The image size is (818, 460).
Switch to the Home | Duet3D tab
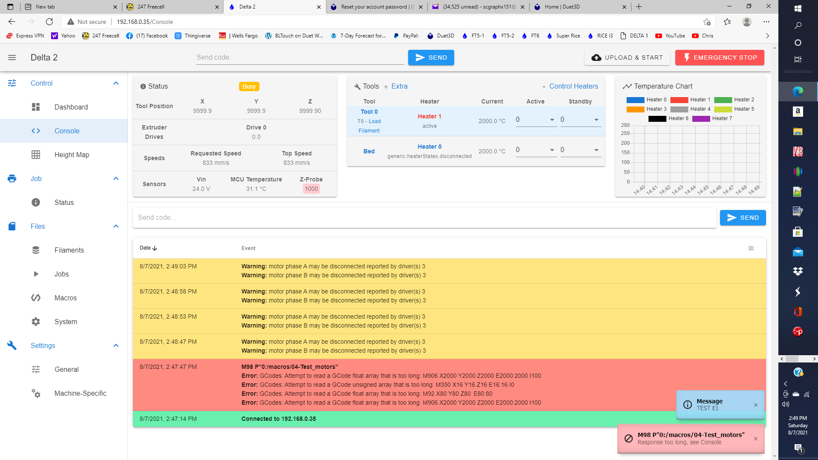point(580,7)
